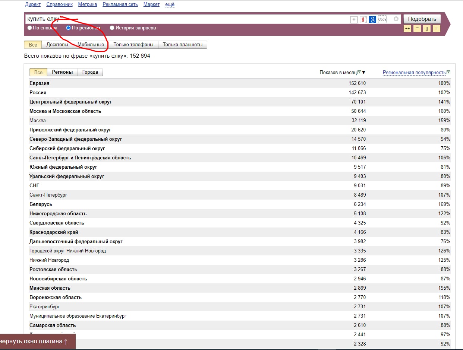
Task: Click the Сибирский федеральный округ row
Action: click(240, 148)
